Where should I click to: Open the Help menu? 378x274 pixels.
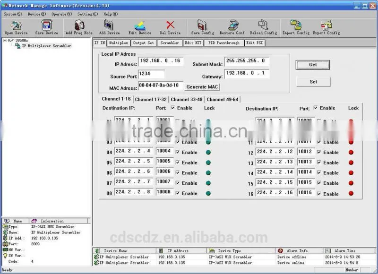tap(111, 14)
